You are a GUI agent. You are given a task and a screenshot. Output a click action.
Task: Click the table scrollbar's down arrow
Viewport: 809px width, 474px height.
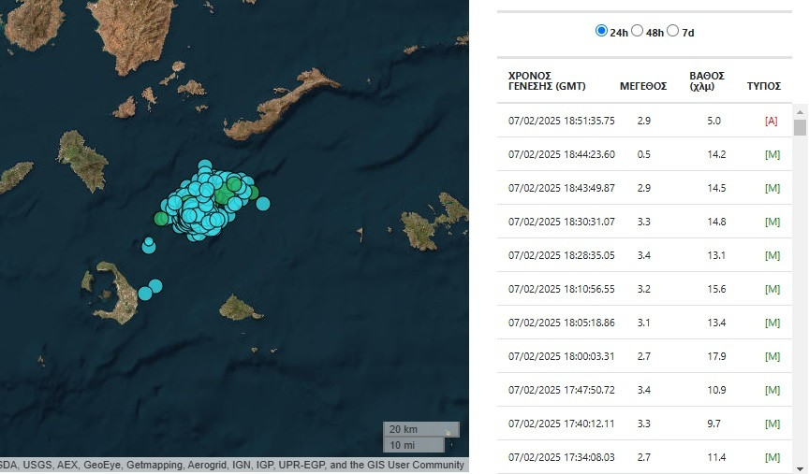tap(800, 467)
